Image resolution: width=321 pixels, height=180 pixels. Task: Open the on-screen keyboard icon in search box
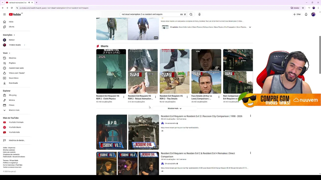(x=181, y=14)
